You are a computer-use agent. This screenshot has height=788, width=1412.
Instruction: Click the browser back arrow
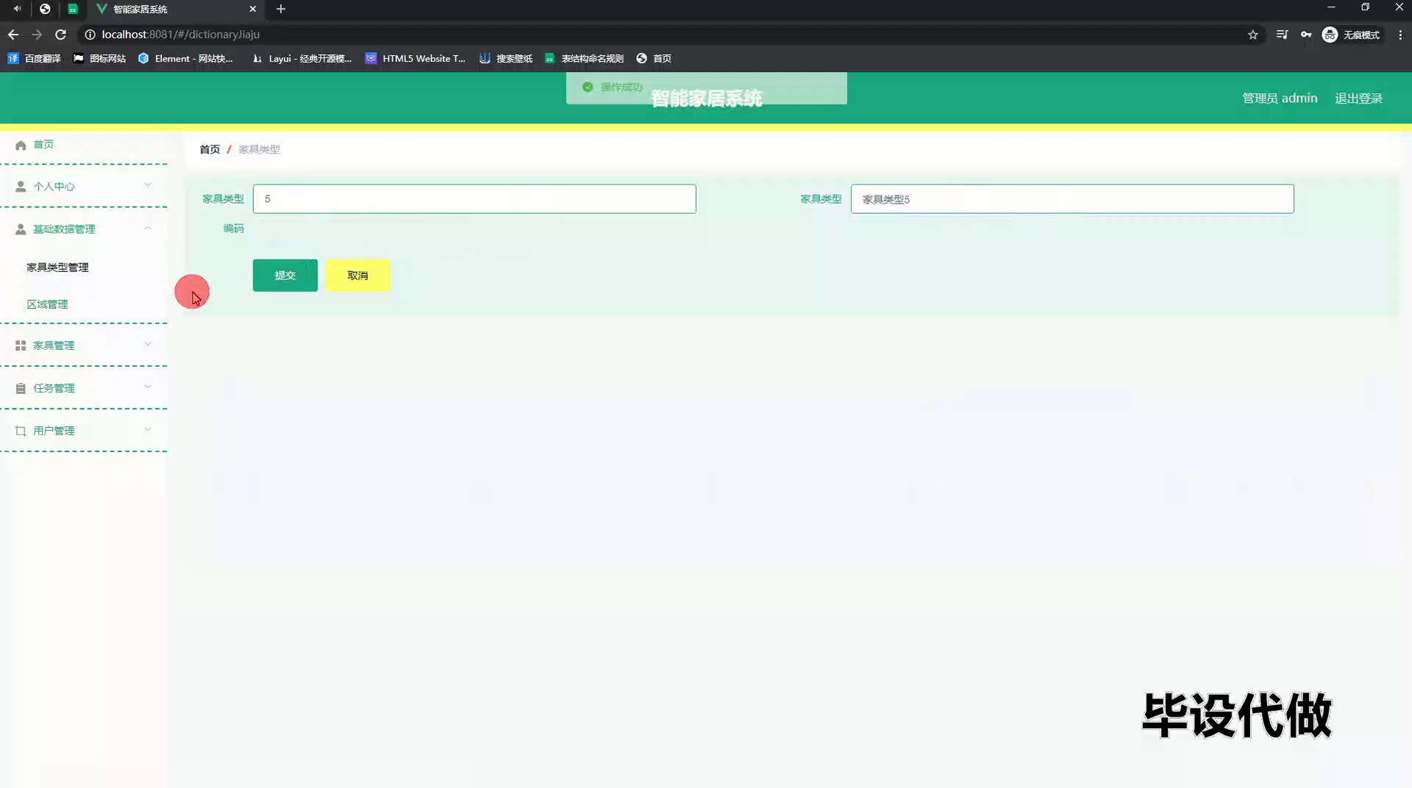point(13,35)
